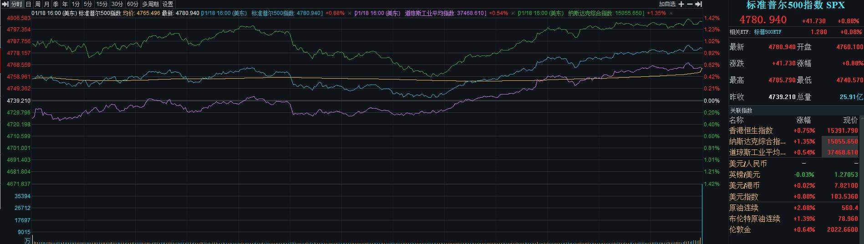Click the big 4780.940 price in header
The height and width of the screenshot is (244, 864).
(x=763, y=20)
